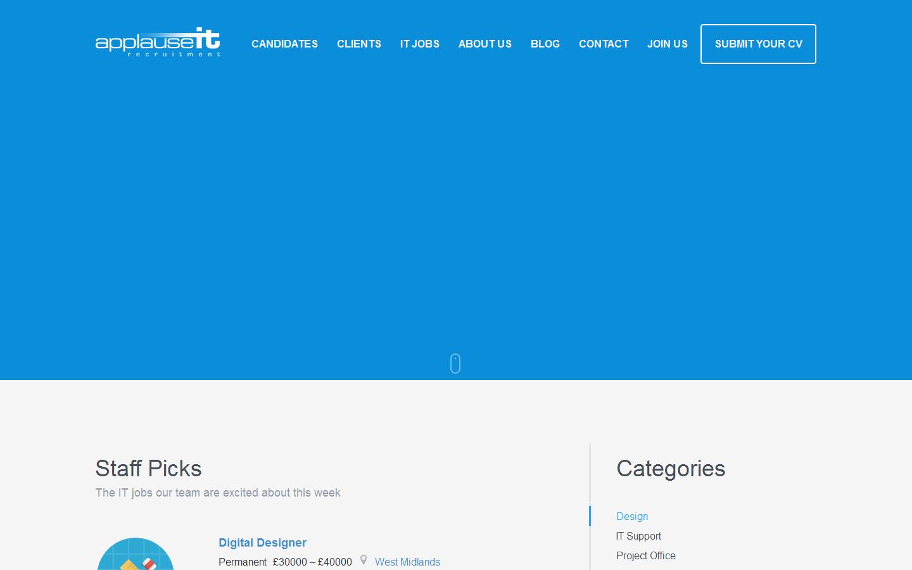Switch to the IT Support category
Viewport: 912px width, 570px height.
coord(638,536)
